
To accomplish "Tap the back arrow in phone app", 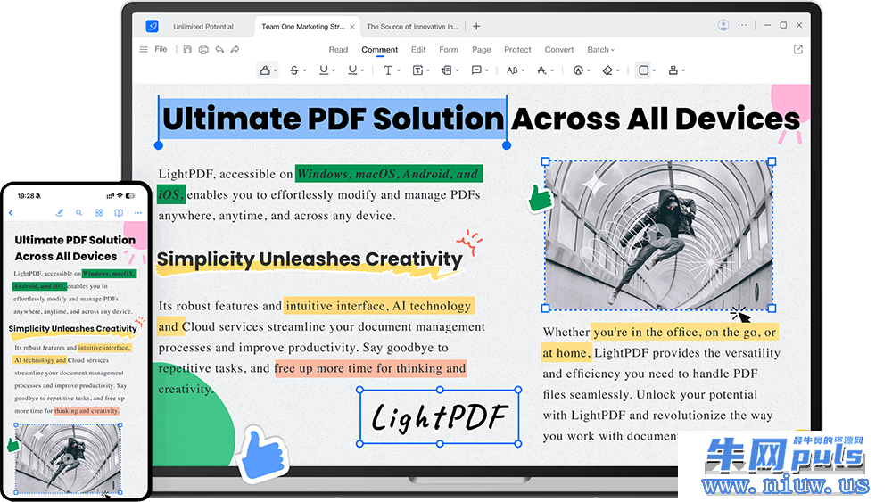I will coord(11,212).
